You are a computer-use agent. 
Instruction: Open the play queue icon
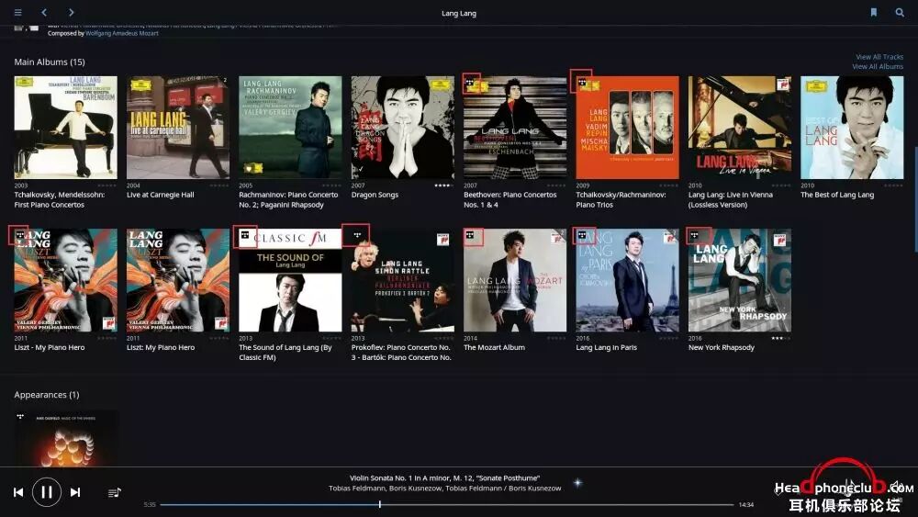point(114,492)
